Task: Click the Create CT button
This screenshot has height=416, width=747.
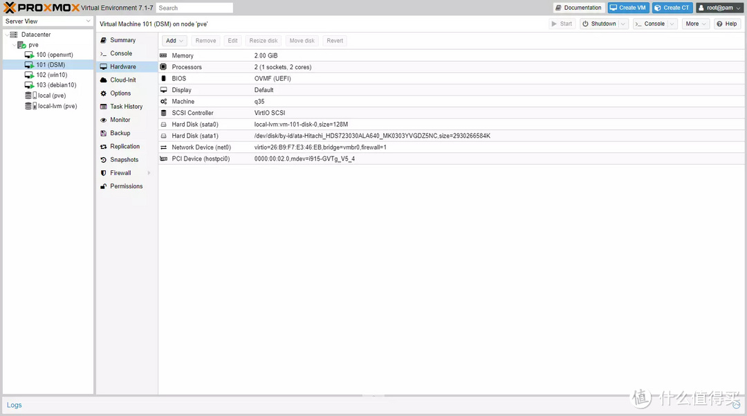Action: [672, 8]
